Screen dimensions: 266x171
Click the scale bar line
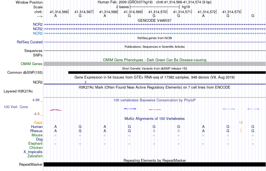point(155,7)
